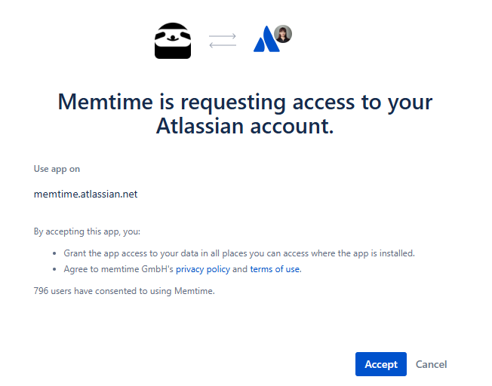
Task: Click the '796 users have consented' line
Action: point(125,291)
